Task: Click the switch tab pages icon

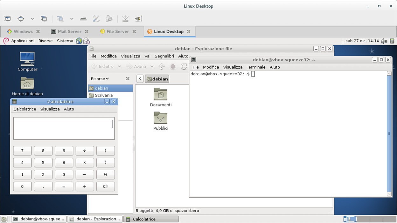Action: (x=44, y=19)
